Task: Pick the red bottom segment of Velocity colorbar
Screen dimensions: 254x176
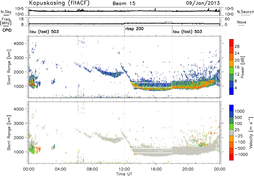Action: click(x=231, y=157)
